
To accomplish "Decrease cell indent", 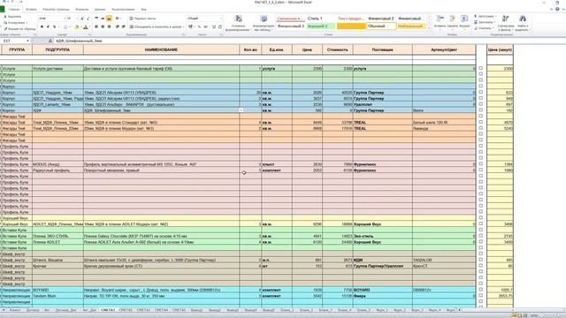I will click(x=118, y=27).
